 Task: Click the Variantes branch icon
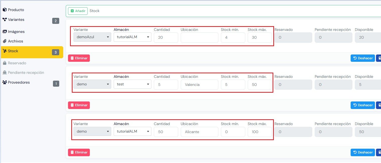(5, 20)
